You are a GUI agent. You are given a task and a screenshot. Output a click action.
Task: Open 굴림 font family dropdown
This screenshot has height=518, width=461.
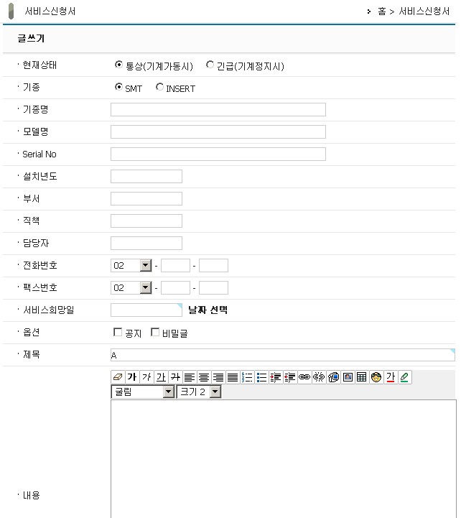(143, 392)
